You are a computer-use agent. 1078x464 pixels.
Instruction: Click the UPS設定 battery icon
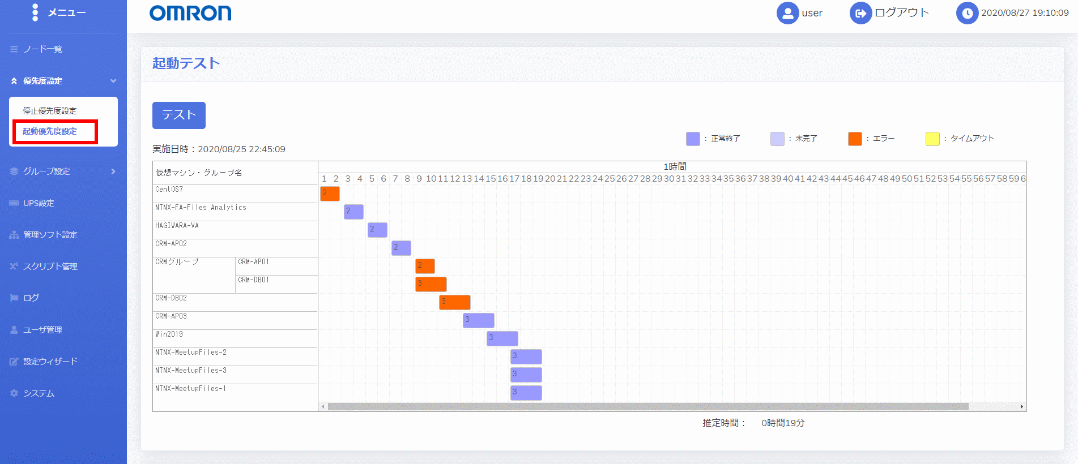coord(14,203)
